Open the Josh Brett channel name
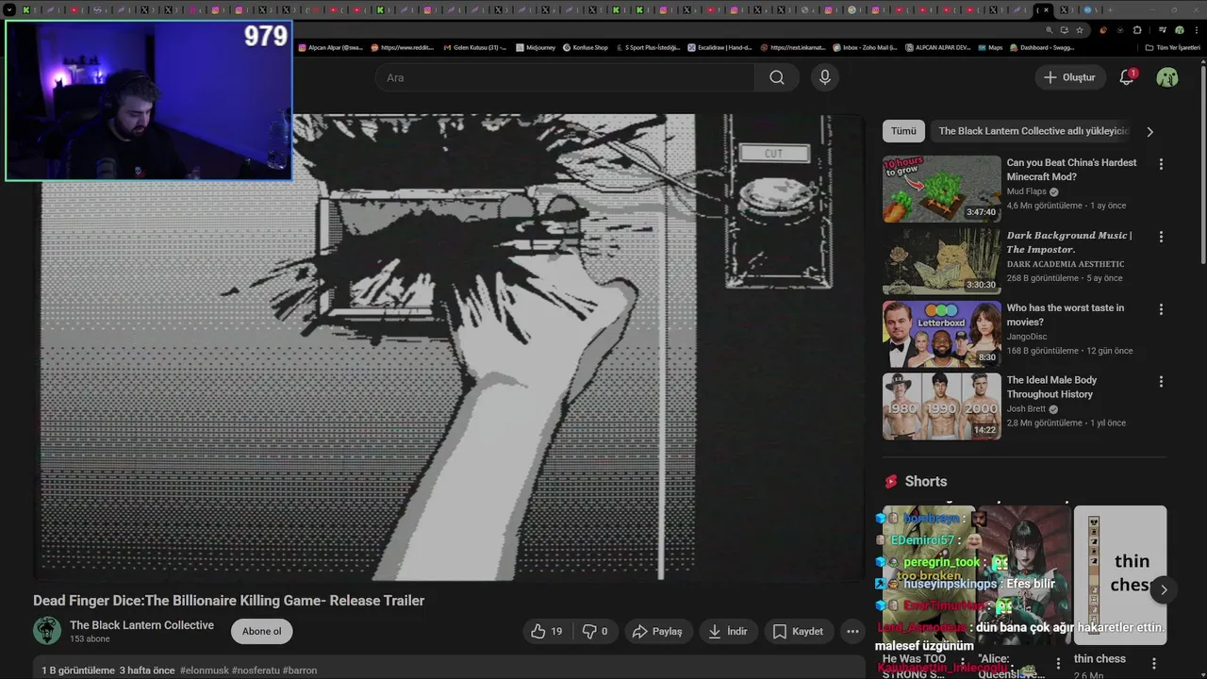 tap(1026, 409)
